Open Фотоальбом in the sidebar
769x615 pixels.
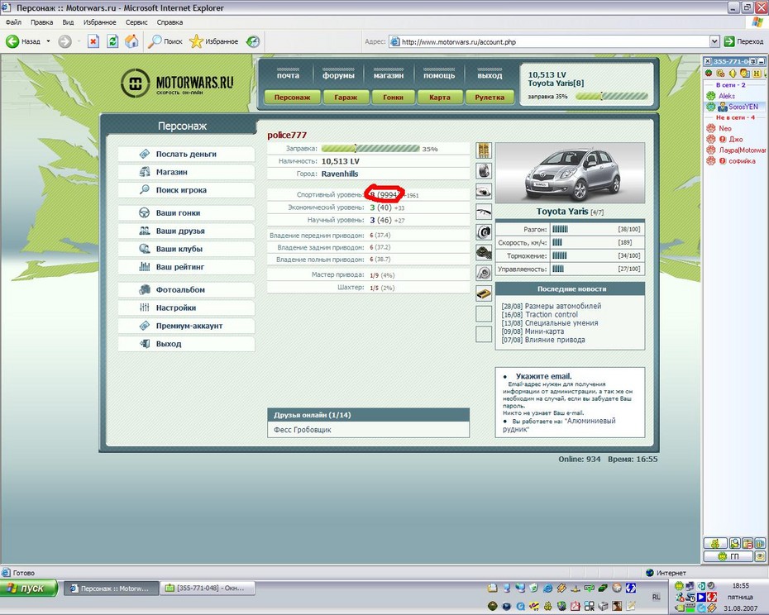pos(186,290)
